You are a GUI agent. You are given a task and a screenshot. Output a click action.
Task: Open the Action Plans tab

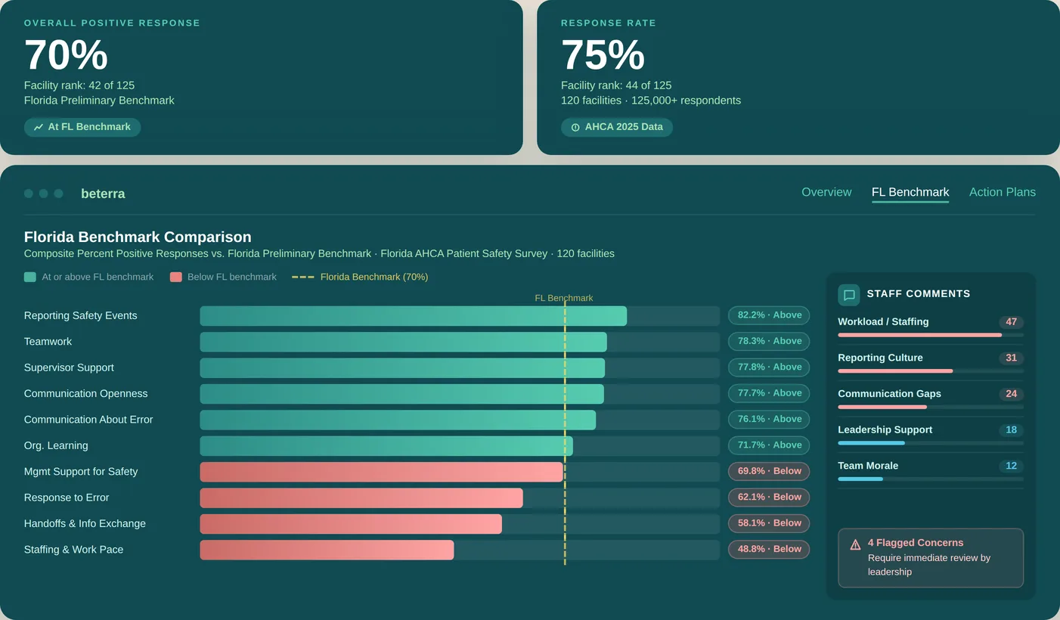[x=1003, y=192]
